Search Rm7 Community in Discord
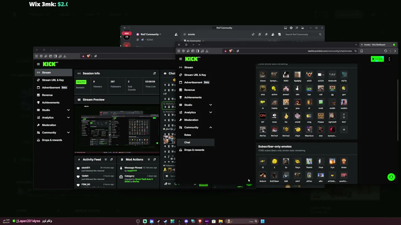 (x=303, y=34)
